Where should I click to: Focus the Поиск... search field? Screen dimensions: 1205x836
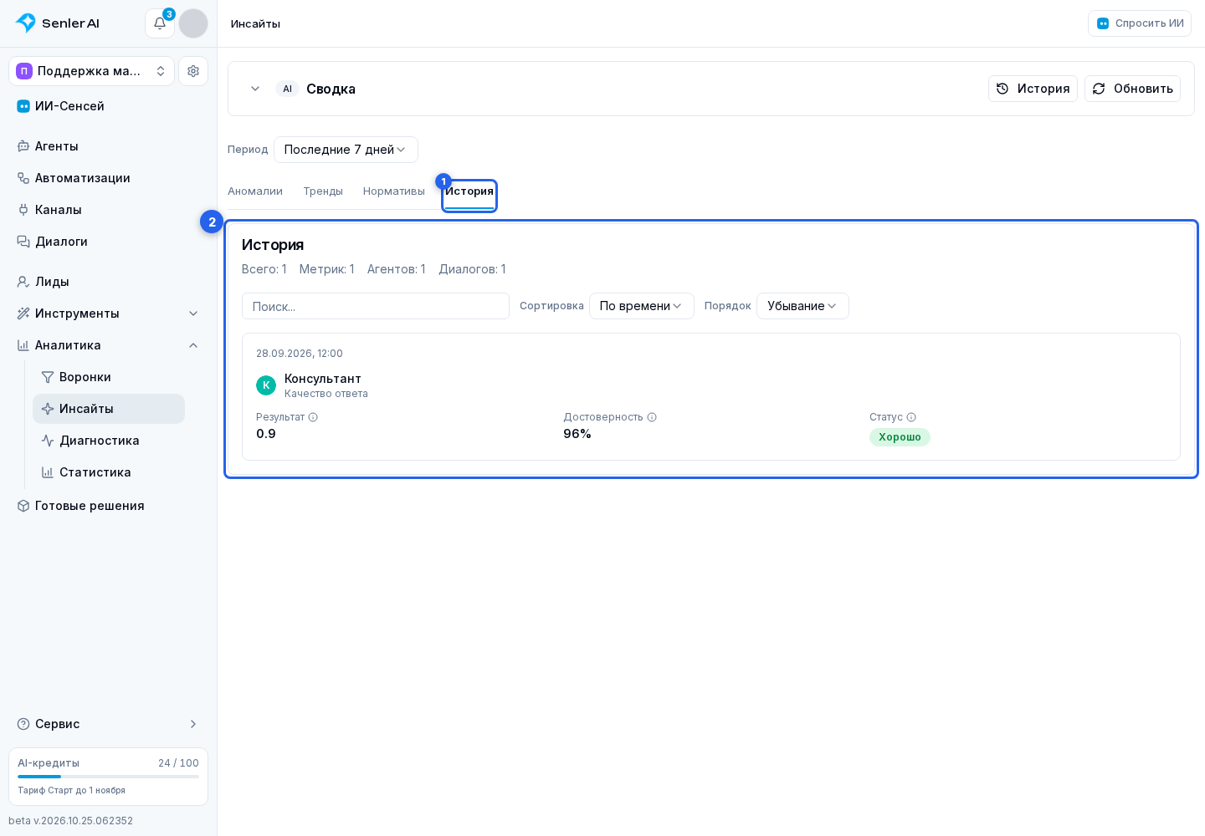coord(376,306)
